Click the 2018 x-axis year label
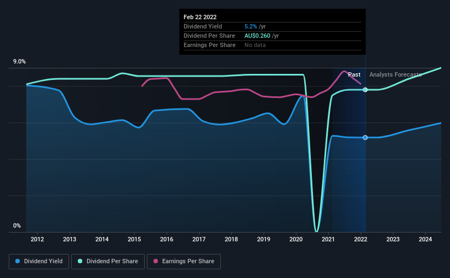 (x=231, y=239)
